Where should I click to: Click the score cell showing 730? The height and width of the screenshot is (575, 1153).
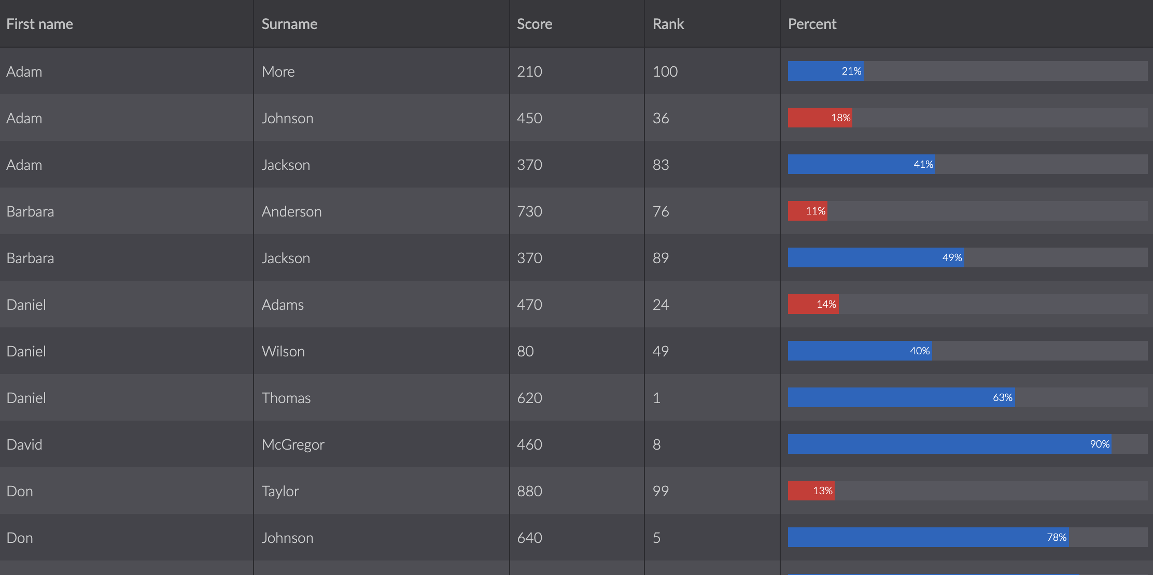(529, 211)
